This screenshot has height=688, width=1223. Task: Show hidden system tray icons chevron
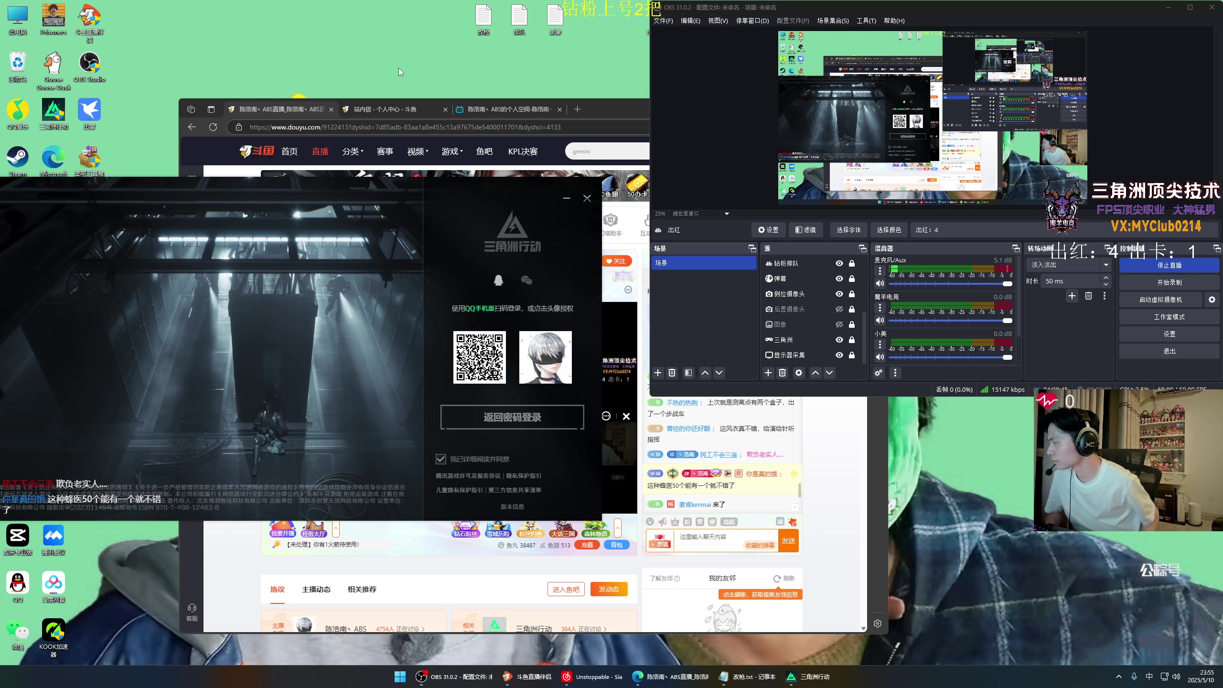coord(1119,677)
